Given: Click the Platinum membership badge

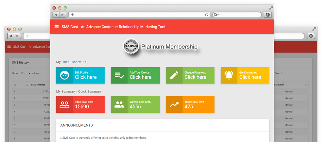Looking at the screenshot, I should point(131,46).
